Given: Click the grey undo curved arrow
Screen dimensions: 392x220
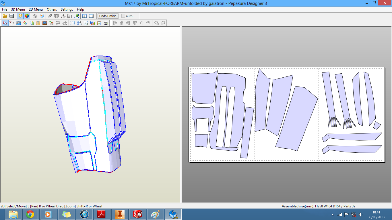Looking at the screenshot, I should [58, 23].
